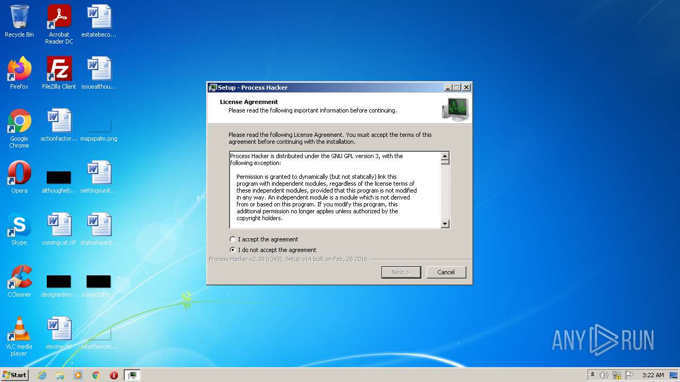Select the elsome.rtf file icon

pyautogui.click(x=59, y=333)
